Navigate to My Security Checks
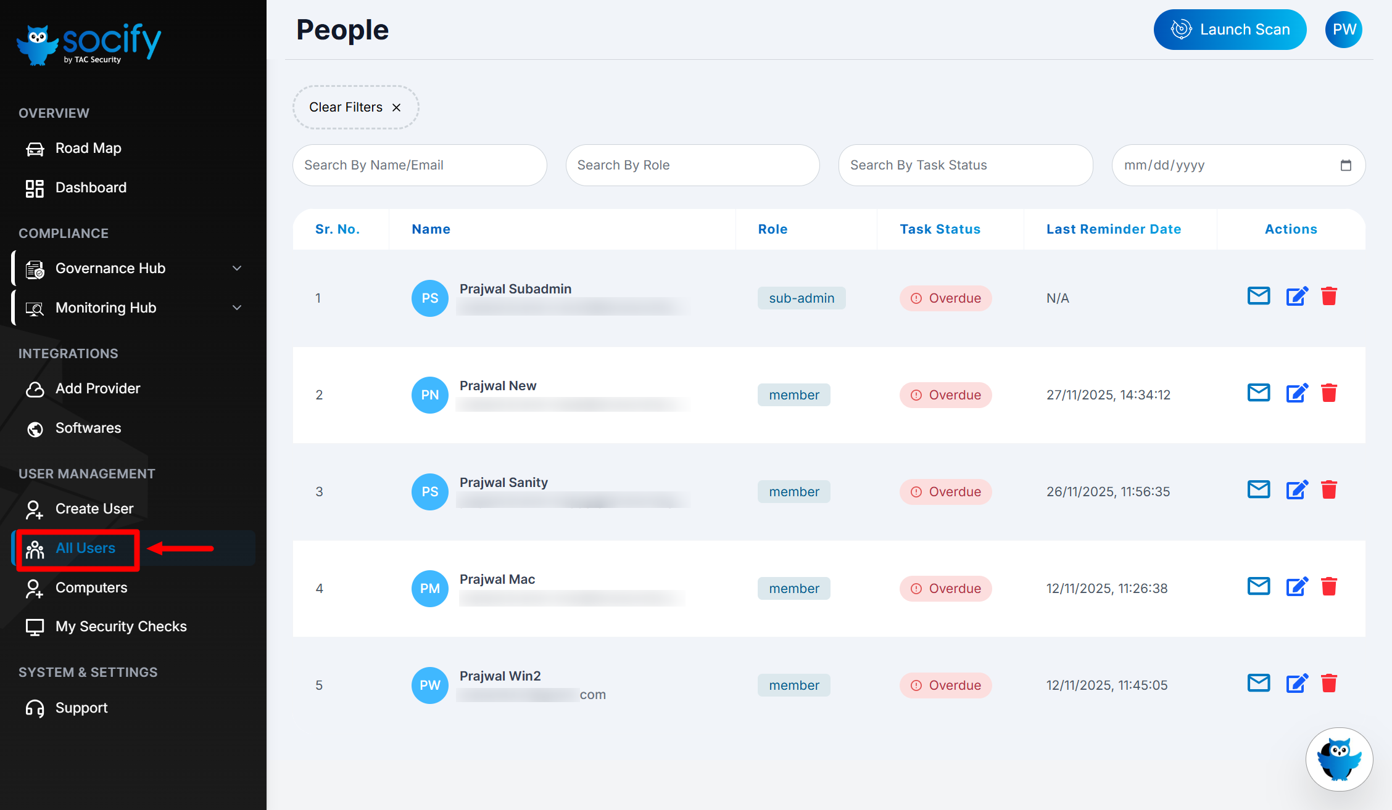 (x=121, y=626)
